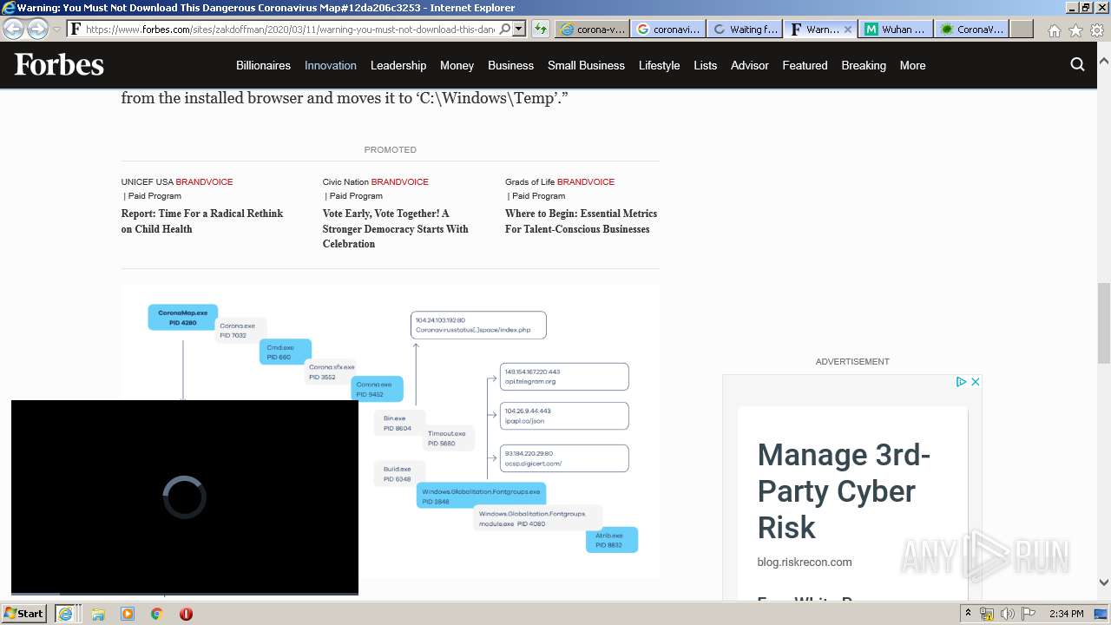Click UNICEF USA BRANDVOICE label
Viewport: 1111px width, 625px height.
(177, 182)
